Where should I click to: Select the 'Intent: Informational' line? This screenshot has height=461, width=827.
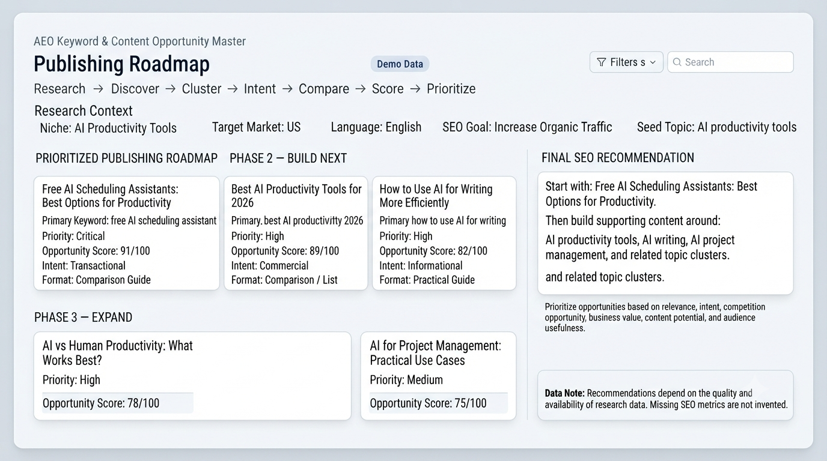coord(421,265)
